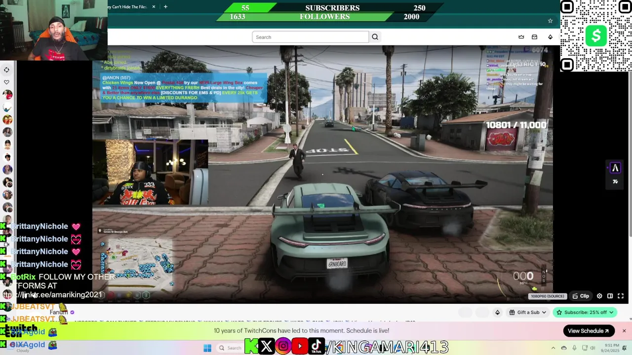Open the Windows Start menu
Image resolution: width=632 pixels, height=355 pixels.
[207, 348]
